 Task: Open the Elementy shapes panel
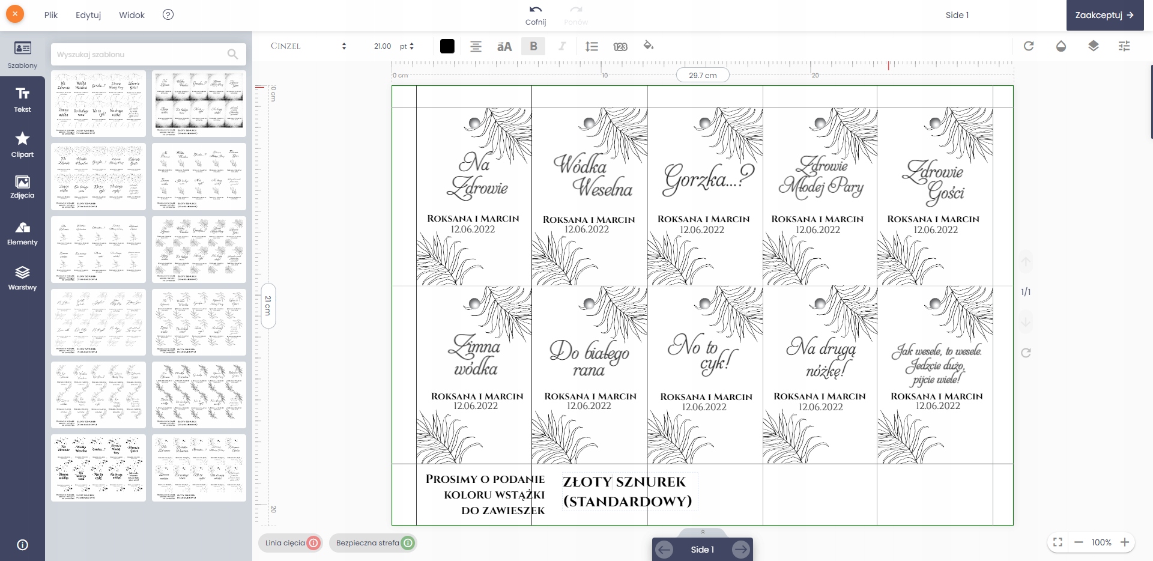pos(22,233)
